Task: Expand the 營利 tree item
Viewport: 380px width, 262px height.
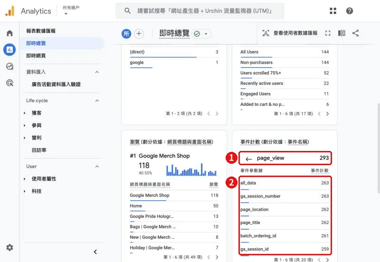Action: 25,138
